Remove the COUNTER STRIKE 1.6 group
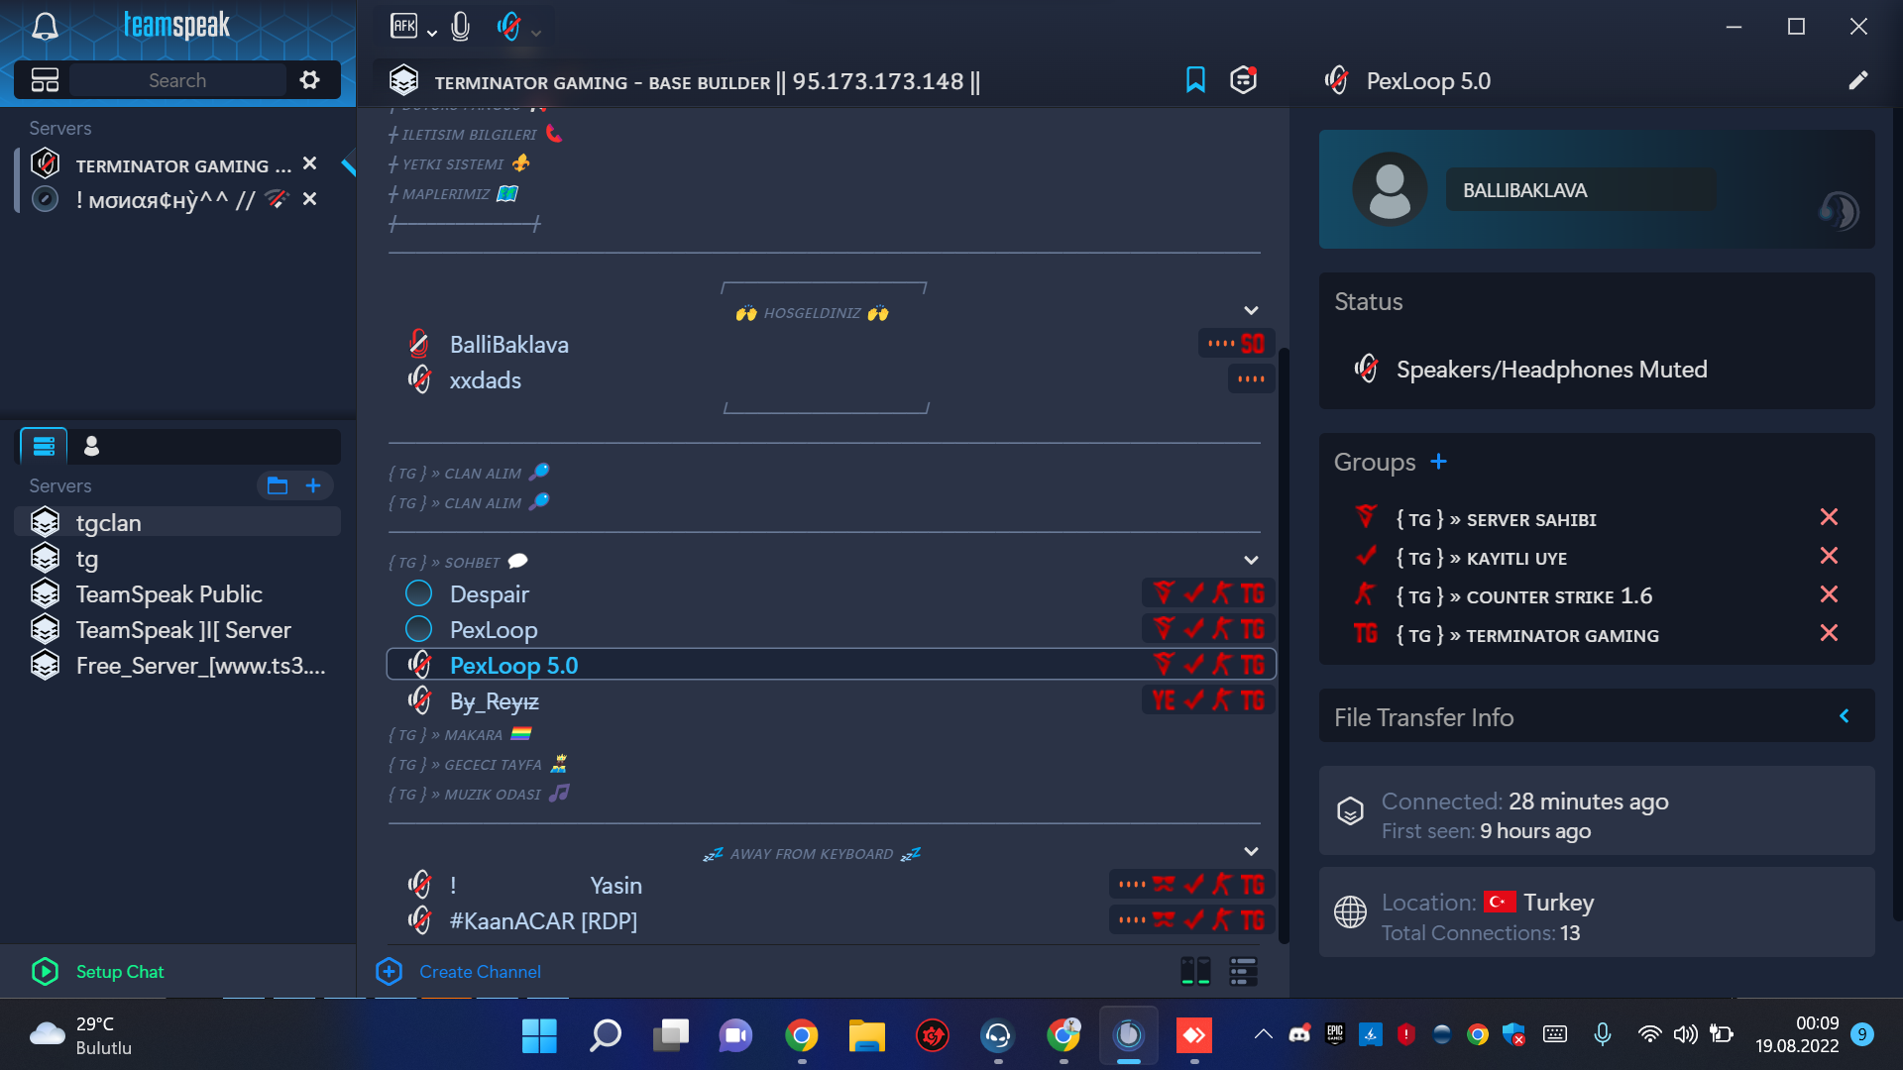Viewport: 1903px width, 1070px height. point(1829,594)
